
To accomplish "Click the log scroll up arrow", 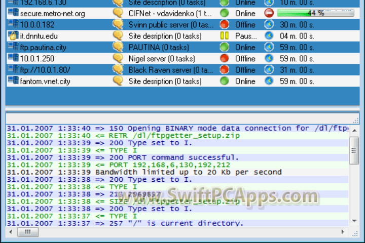I will [354, 131].
